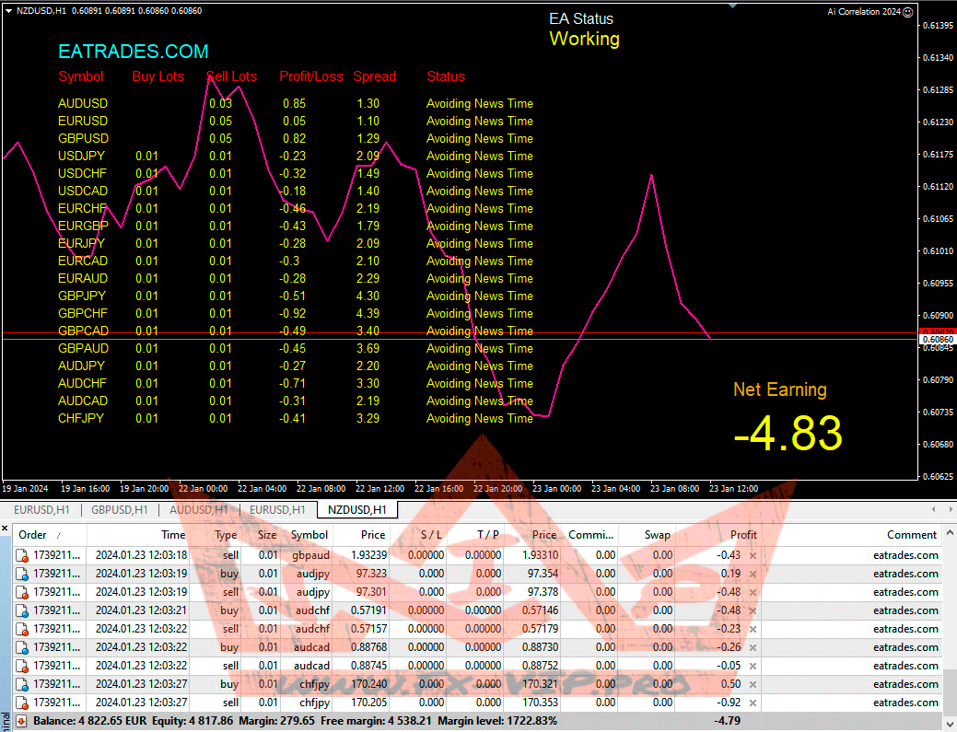
Task: Click the chart shift triangle at chart top
Action: click(732, 6)
